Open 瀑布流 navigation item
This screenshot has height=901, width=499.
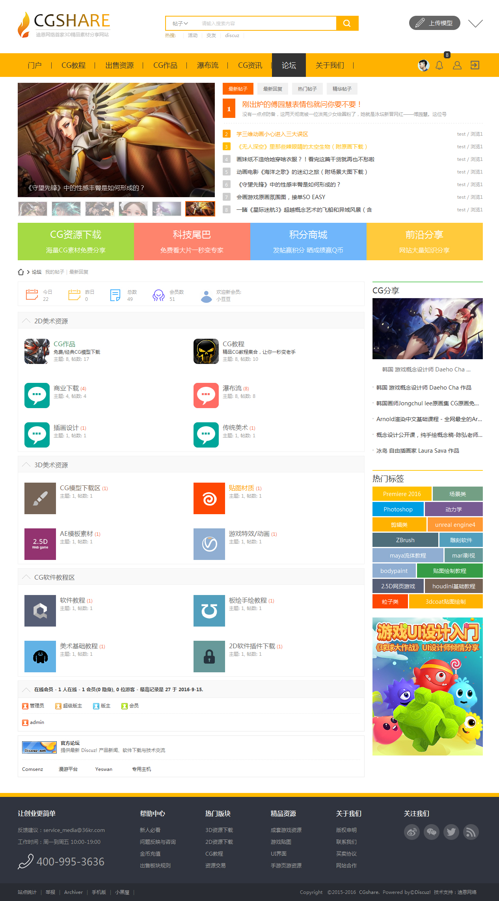(x=208, y=65)
